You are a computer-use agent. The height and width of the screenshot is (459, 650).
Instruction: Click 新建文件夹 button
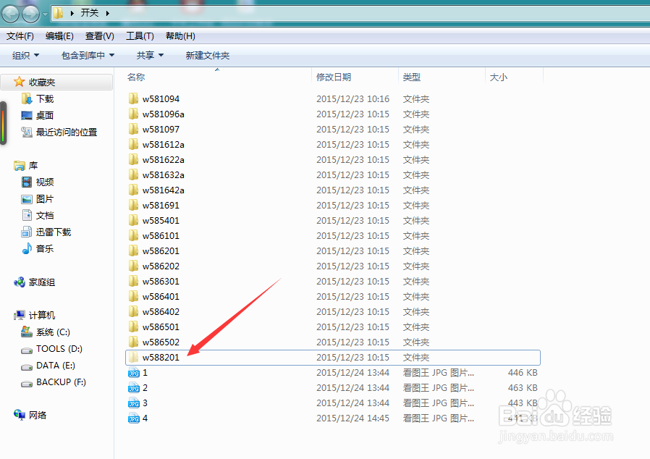point(207,56)
